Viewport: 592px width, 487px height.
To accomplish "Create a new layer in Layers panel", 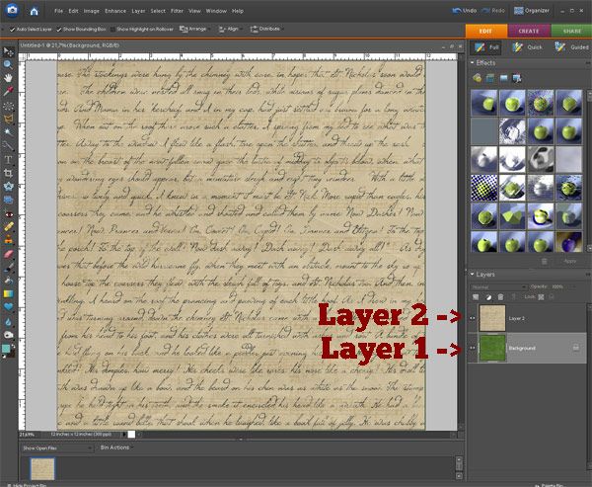I will 476,297.
